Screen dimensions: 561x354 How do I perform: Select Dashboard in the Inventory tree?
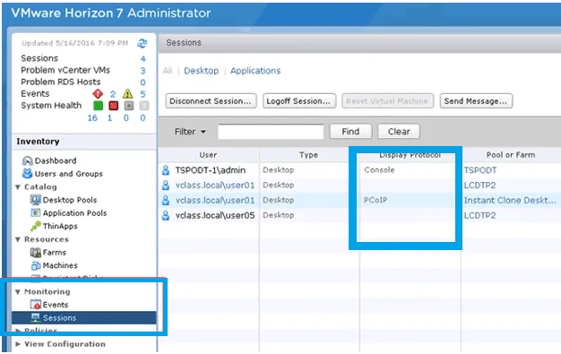click(x=56, y=160)
